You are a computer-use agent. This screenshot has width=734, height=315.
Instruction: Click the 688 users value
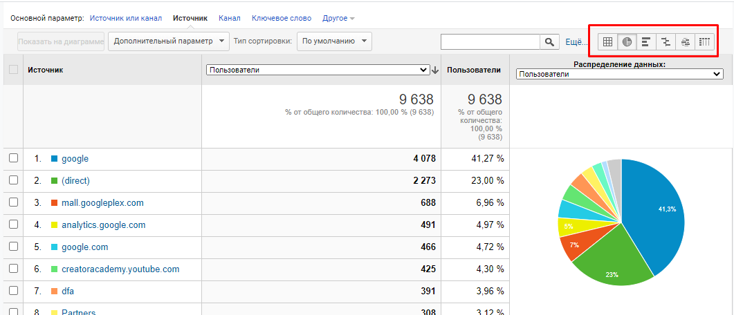428,203
